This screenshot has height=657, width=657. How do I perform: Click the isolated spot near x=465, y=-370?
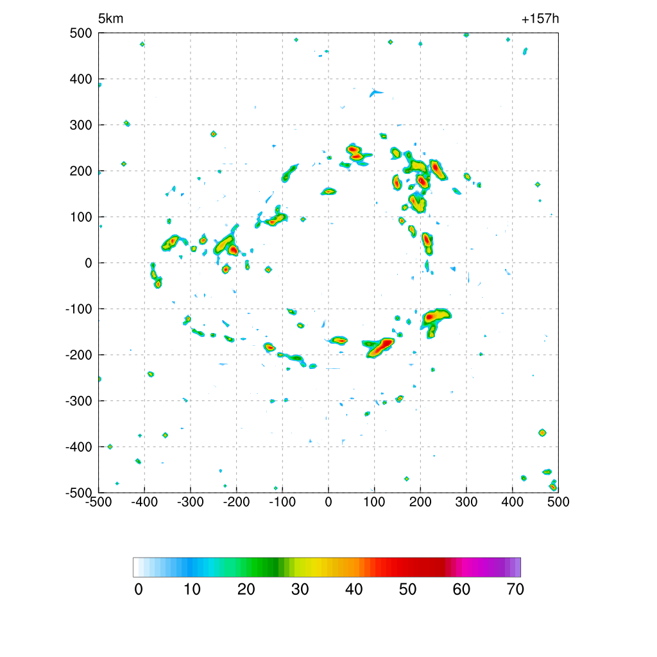point(542,433)
